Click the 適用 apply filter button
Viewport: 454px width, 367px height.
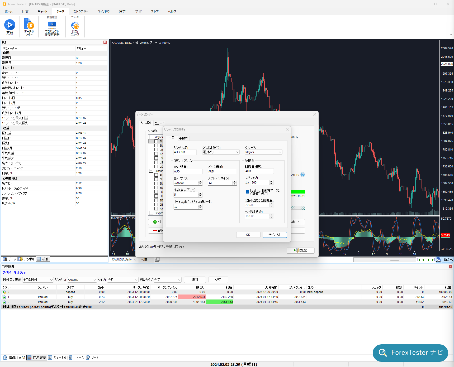tap(195, 280)
